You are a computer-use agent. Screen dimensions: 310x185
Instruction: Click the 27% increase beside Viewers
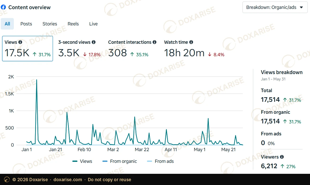[x=288, y=167]
